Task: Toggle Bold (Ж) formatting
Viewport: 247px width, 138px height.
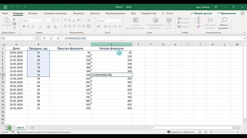Action: (24, 26)
